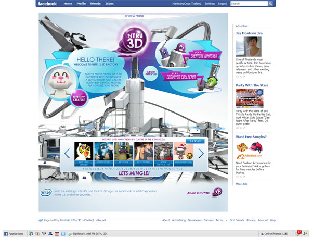The width and height of the screenshot is (312, 237).
Task: Click the Intel logo
Action: point(46,193)
